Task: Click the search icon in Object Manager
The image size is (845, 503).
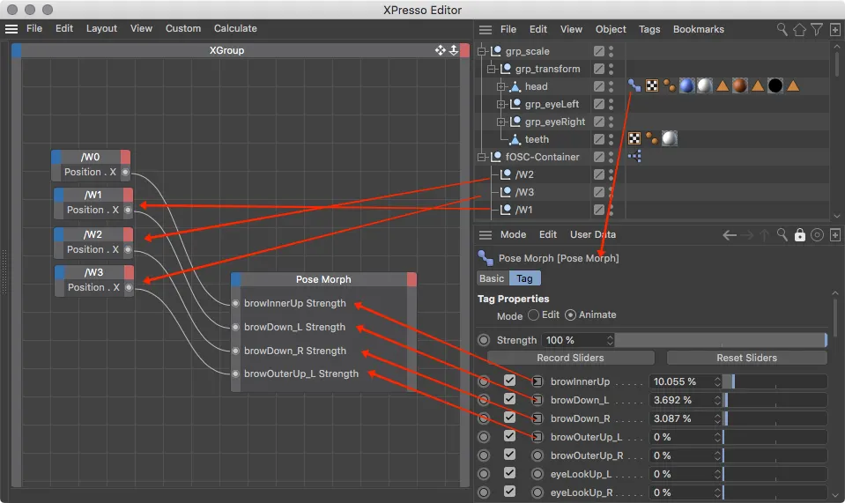Action: pyautogui.click(x=782, y=29)
